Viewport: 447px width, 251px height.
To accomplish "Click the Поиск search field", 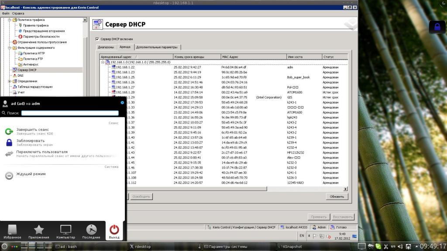I will point(70,113).
